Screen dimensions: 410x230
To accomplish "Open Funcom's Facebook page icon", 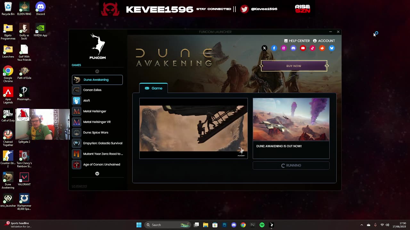I will 274,48.
